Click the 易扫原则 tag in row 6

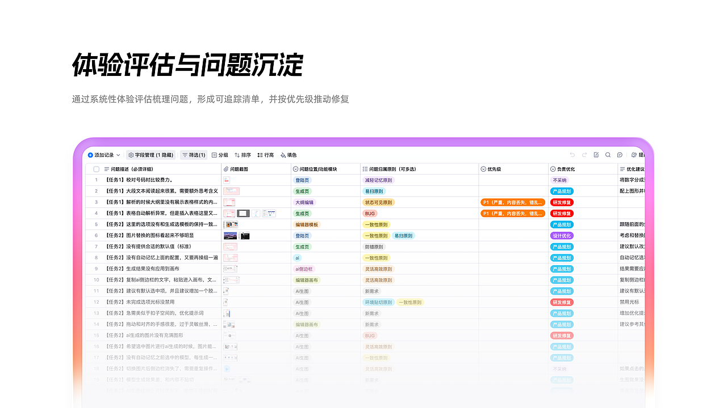pos(404,235)
